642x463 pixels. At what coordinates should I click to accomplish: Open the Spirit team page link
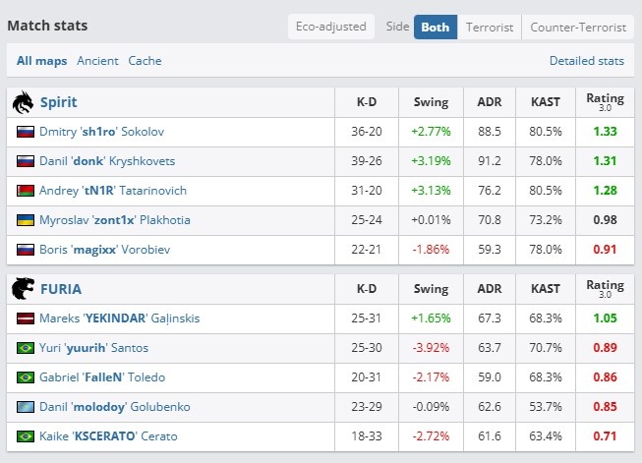[59, 102]
